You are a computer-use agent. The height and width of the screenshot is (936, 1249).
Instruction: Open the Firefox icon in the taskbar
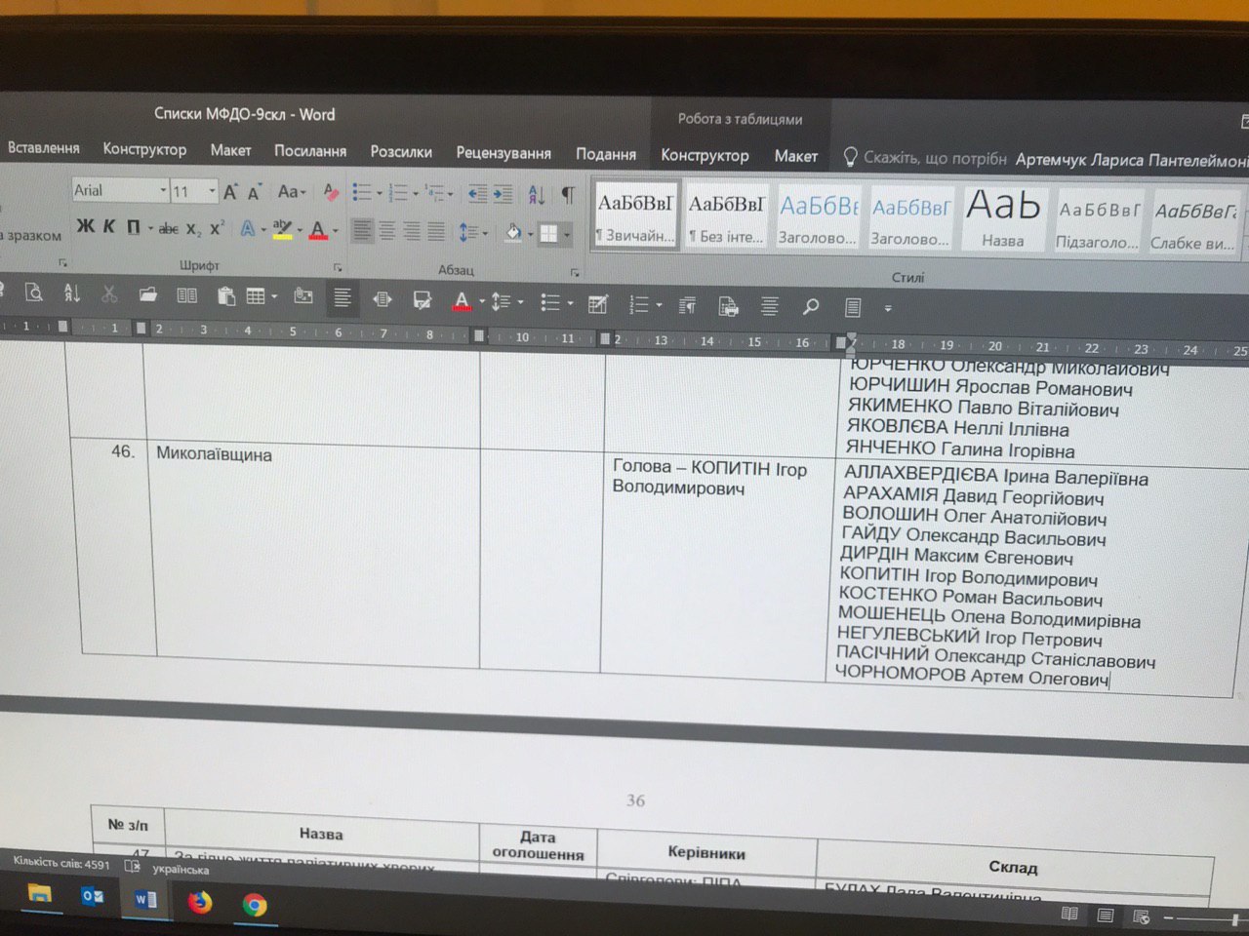click(200, 902)
